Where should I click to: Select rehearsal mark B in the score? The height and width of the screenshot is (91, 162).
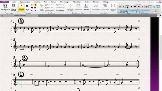click(x=25, y=58)
